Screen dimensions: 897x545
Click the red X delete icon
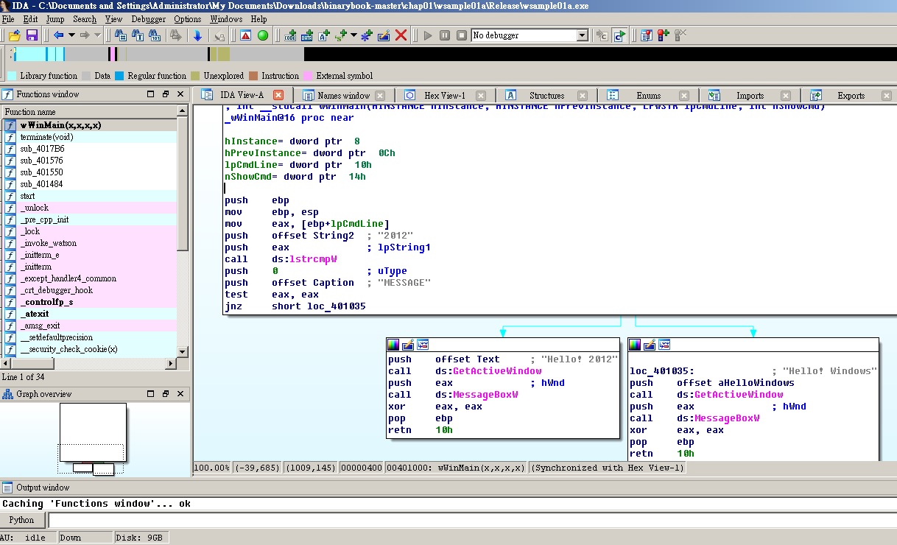401,35
